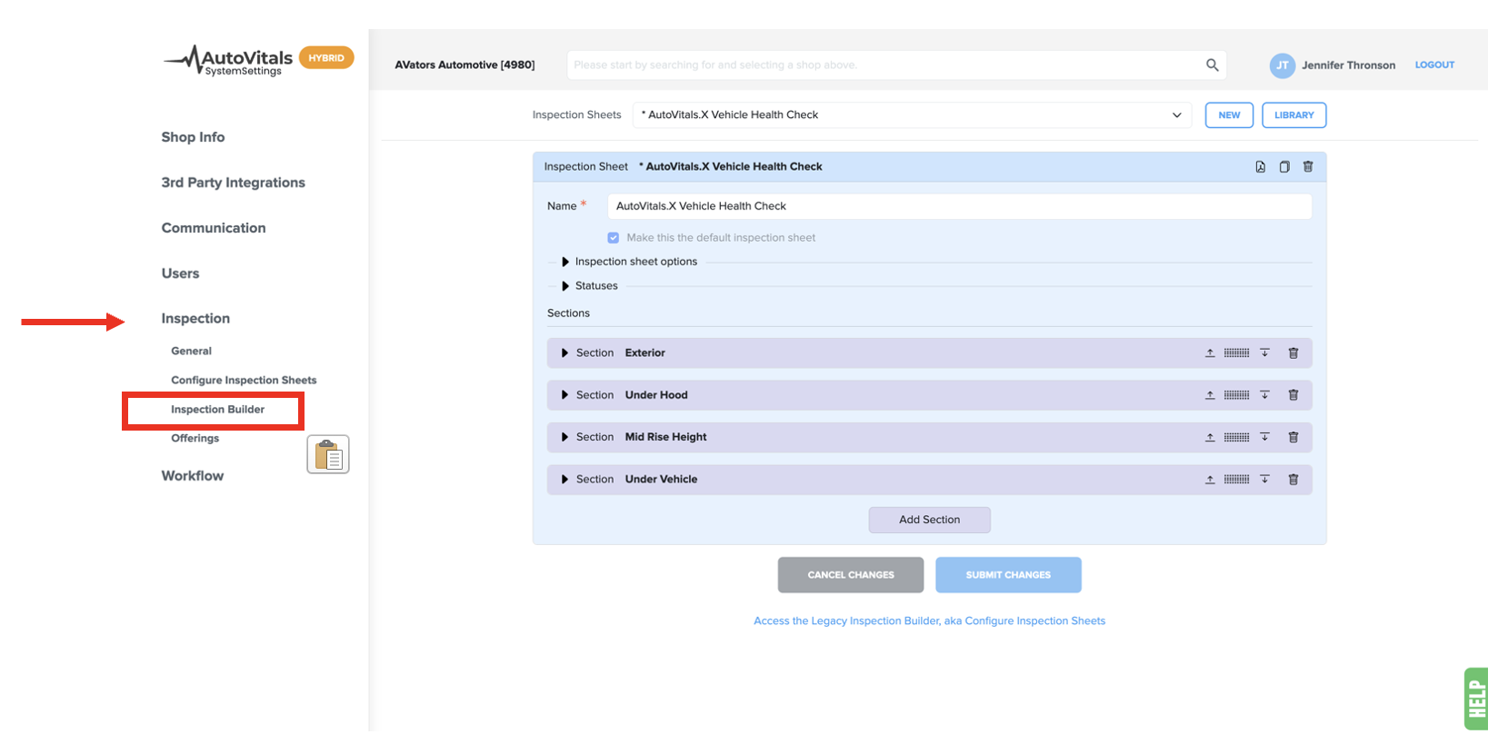The width and height of the screenshot is (1498, 754).
Task: Move Mid Rise Height section to bottom
Action: pos(1264,437)
